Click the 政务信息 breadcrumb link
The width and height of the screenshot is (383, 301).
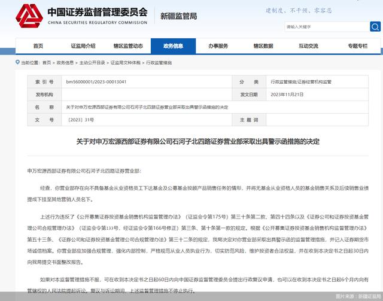point(65,63)
